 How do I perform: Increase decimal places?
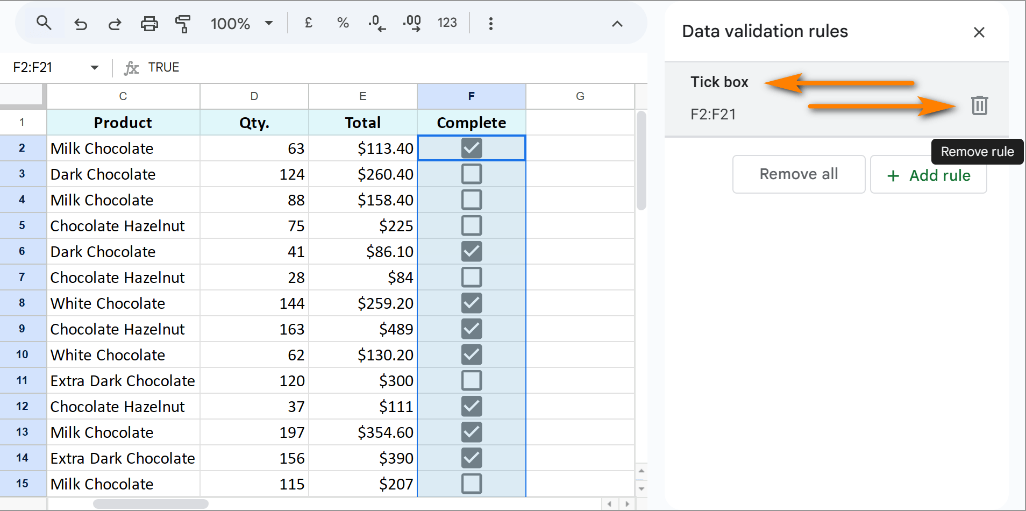tap(412, 23)
